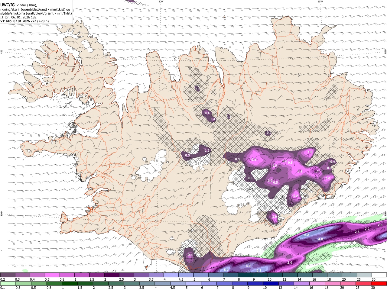Select the lower legend swatch starting at 2
Viewport: 387px width, 290px height.
click(101, 283)
